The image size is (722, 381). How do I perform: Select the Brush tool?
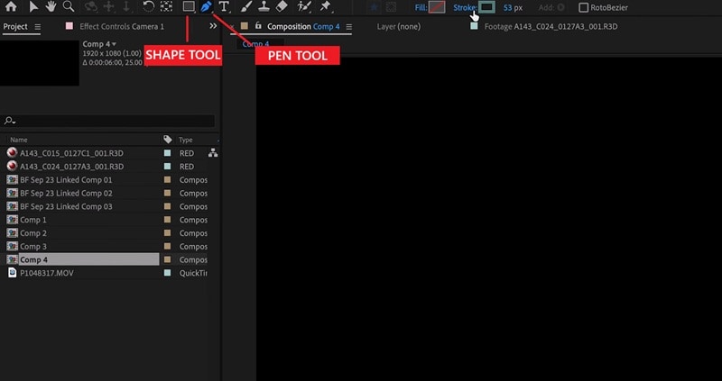click(x=246, y=6)
